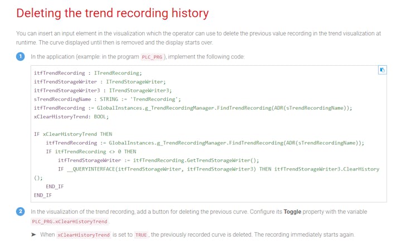This screenshot has width=396, height=249.
Task: Click the first 'itfTrendRecording : ITrendRecording;' line
Action: pyautogui.click(x=88, y=73)
